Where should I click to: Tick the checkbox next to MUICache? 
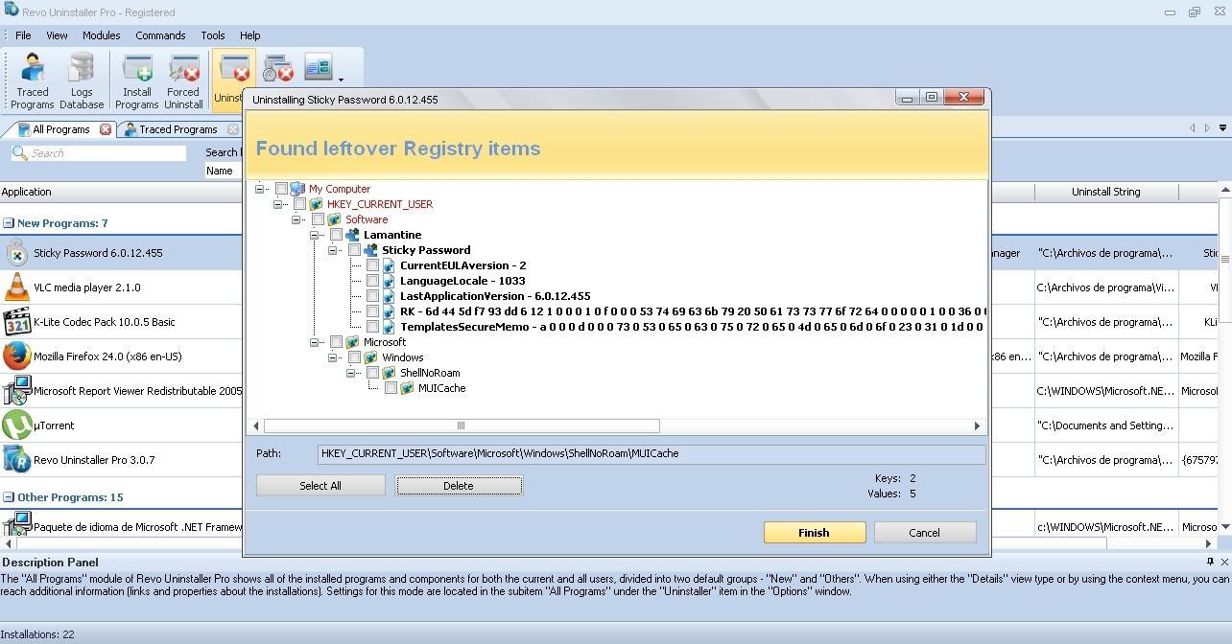coord(391,388)
